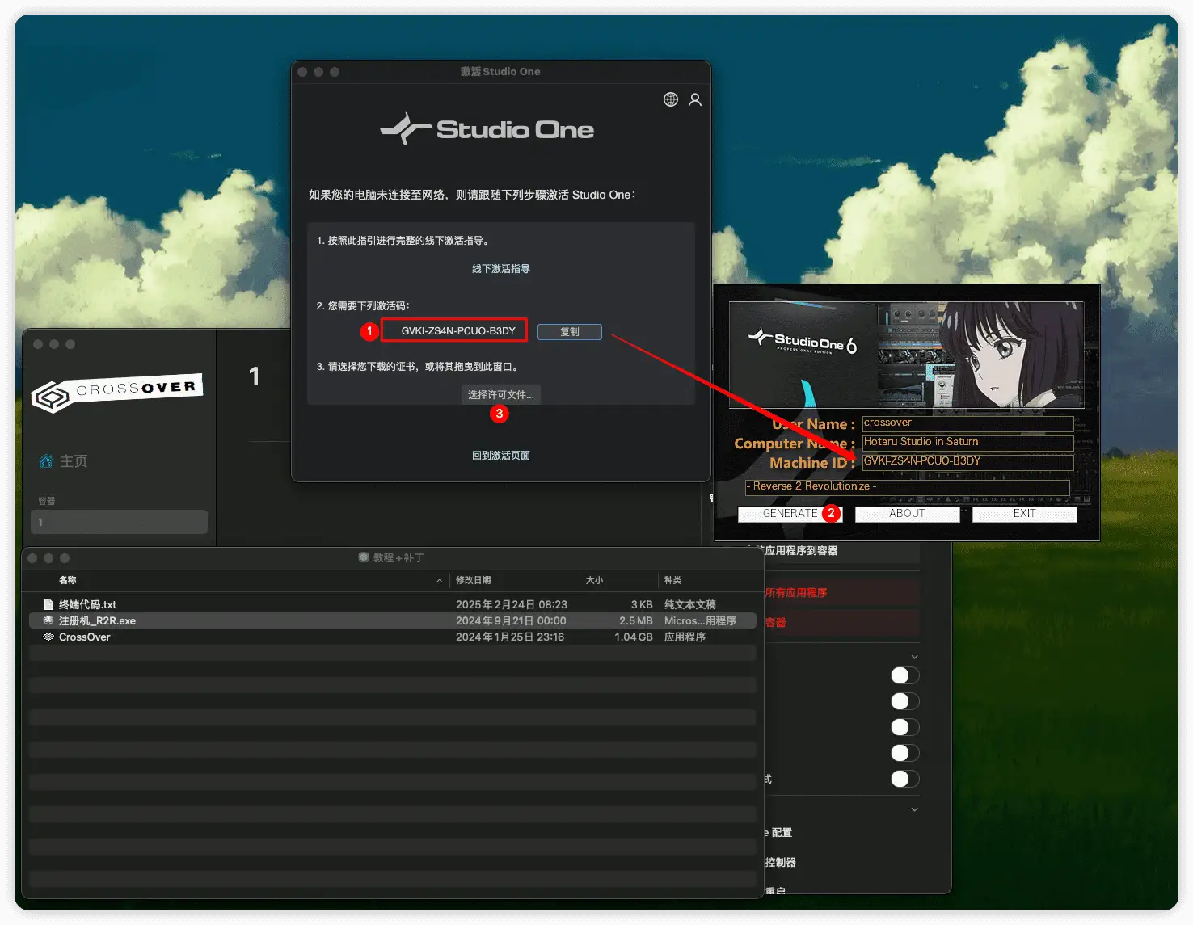The image size is (1193, 925).
Task: Click the globe icon in the Studio One activation window
Action: [670, 99]
